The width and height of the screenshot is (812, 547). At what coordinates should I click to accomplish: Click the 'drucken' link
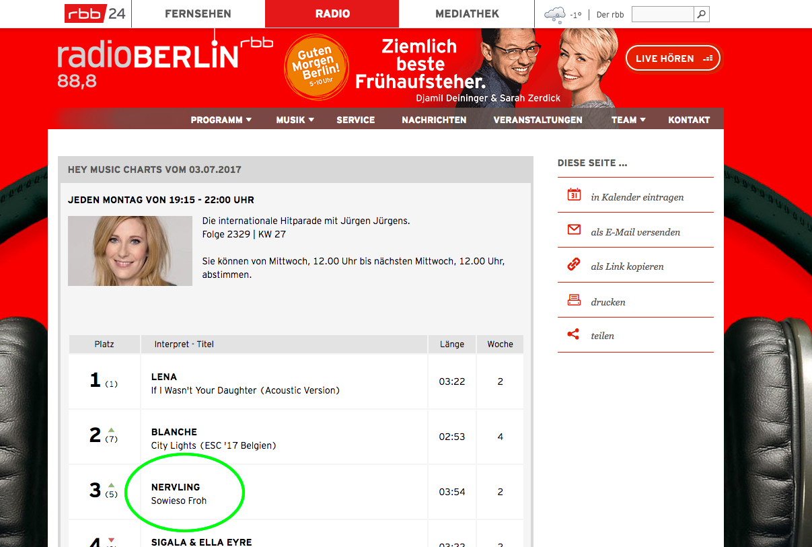608,302
